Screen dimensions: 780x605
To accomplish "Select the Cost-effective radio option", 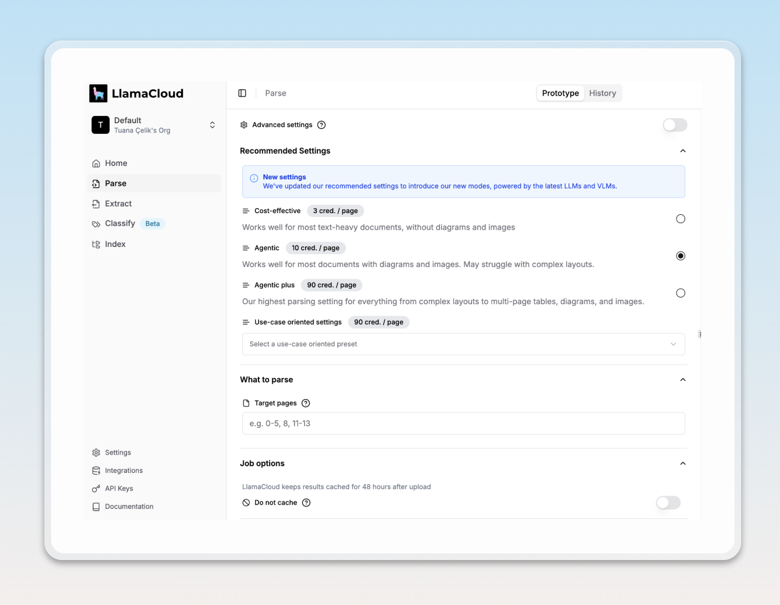I will click(681, 219).
